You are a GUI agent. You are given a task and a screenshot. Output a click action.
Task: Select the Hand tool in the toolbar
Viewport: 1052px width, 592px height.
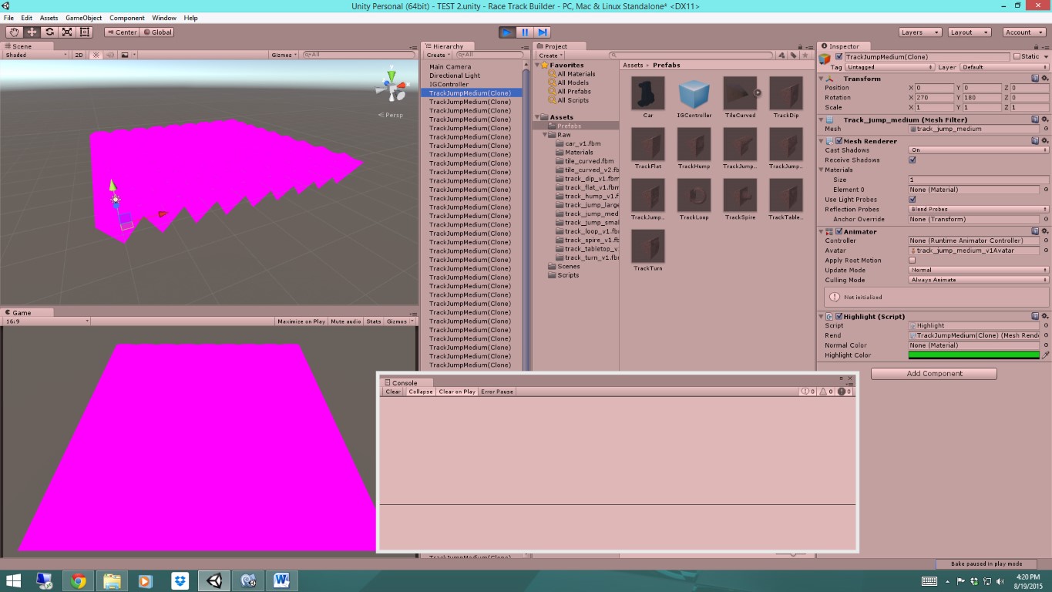coord(14,32)
